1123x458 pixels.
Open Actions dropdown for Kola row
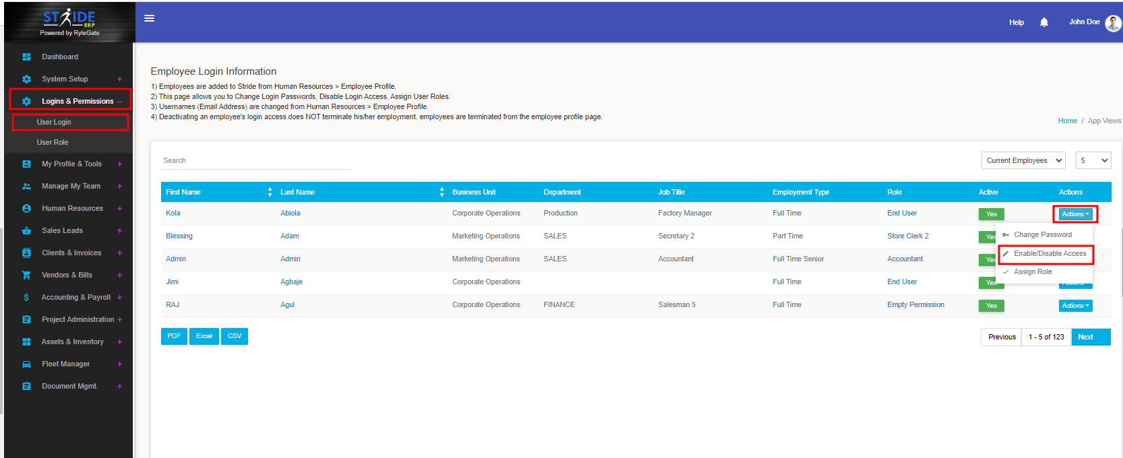1075,214
